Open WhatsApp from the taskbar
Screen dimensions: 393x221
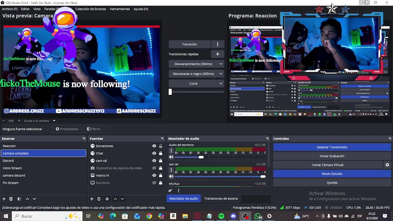pyautogui.click(x=258, y=216)
